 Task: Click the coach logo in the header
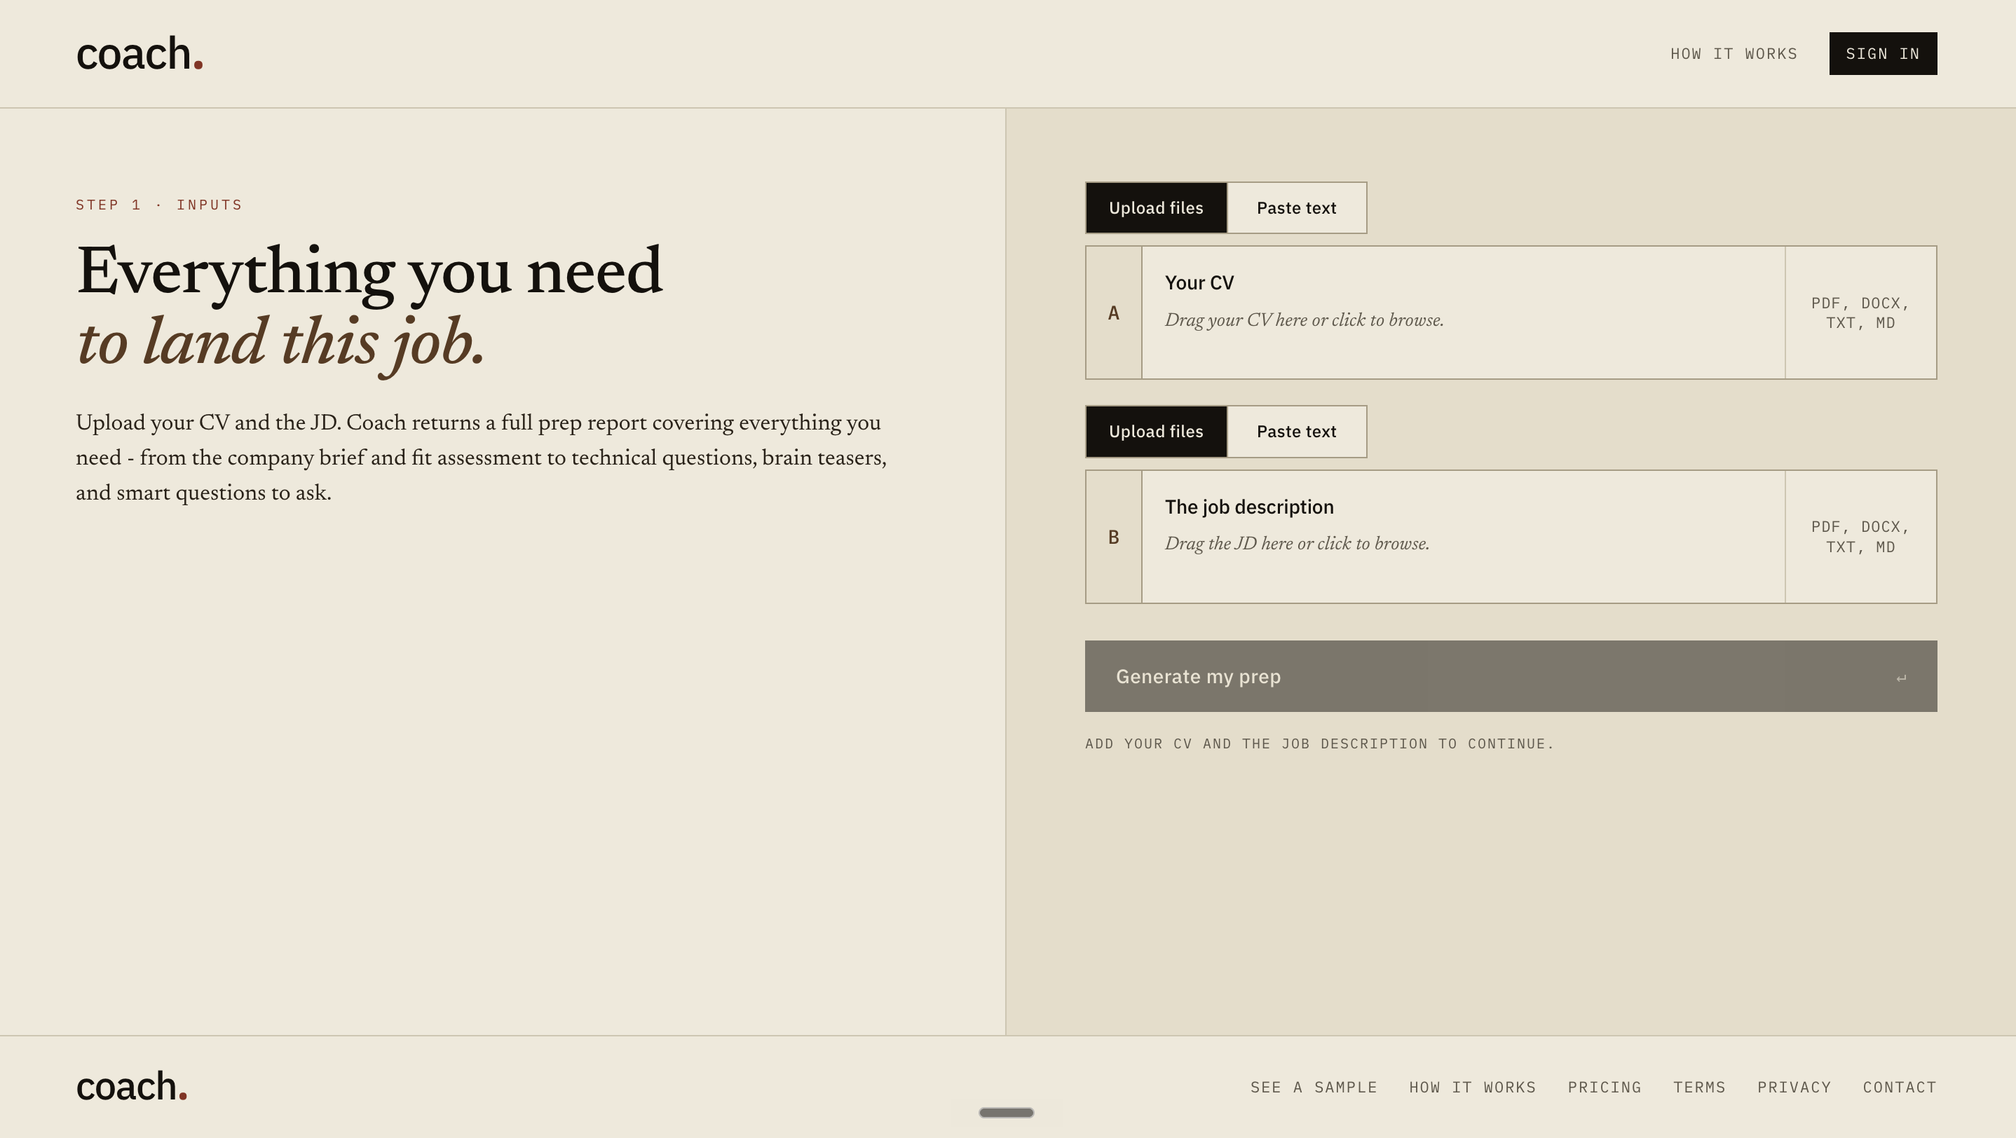pyautogui.click(x=139, y=54)
